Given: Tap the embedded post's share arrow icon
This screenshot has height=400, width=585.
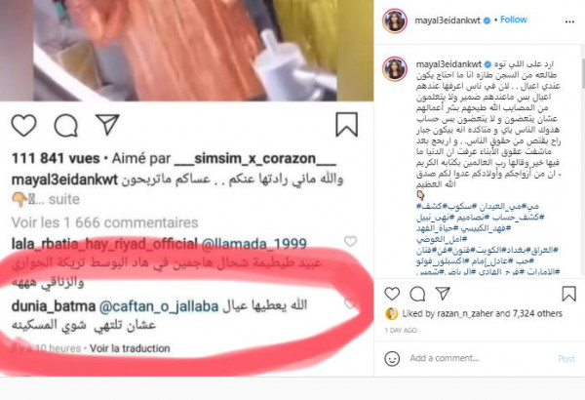Looking at the screenshot, I should coord(107,124).
